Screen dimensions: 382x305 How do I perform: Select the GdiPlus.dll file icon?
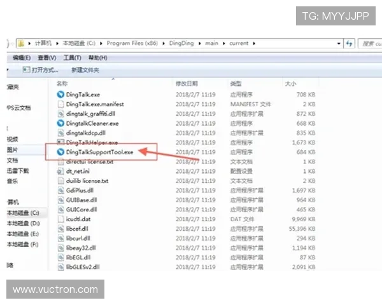point(60,191)
